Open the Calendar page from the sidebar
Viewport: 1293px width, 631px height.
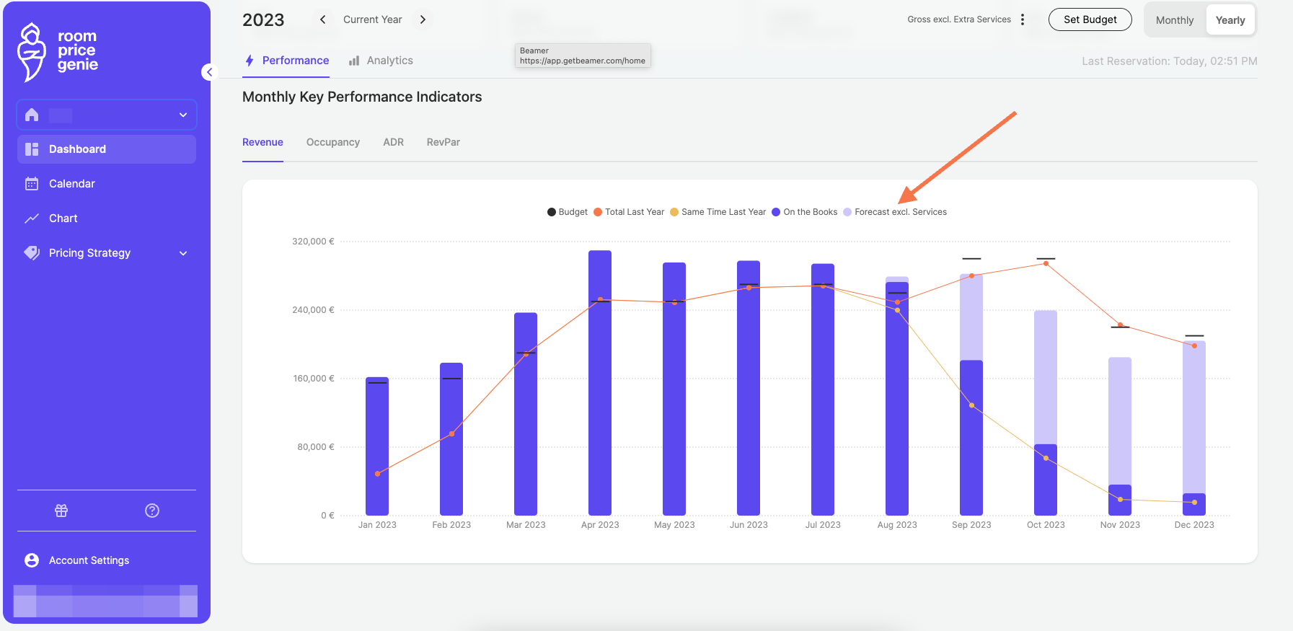pos(107,184)
